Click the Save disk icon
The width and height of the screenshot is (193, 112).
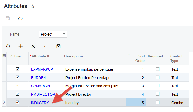[x=8, y=18]
